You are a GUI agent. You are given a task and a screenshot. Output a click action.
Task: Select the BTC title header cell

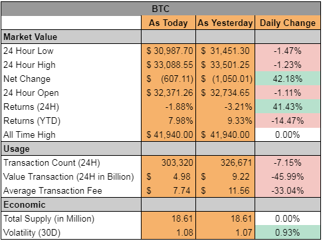point(161,9)
